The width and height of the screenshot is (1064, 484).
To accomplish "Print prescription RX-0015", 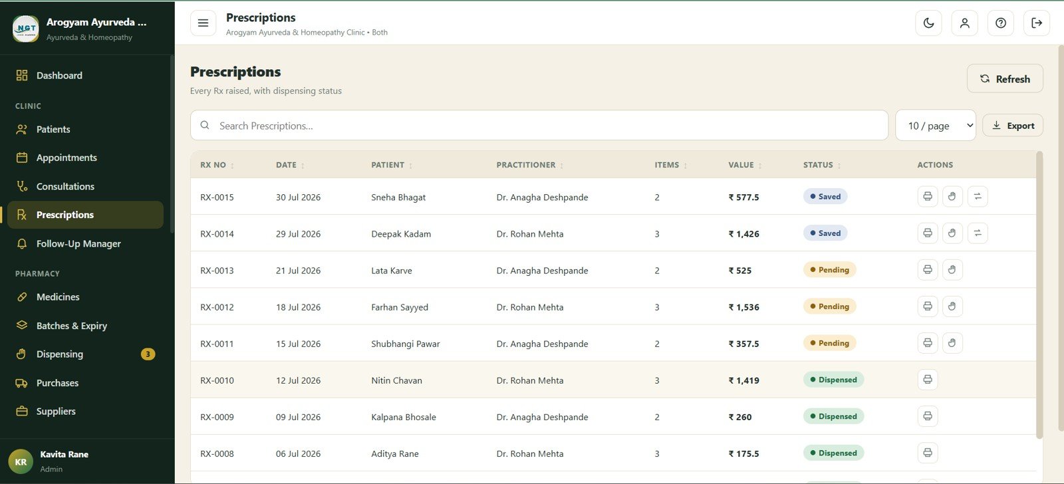I will coord(927,196).
